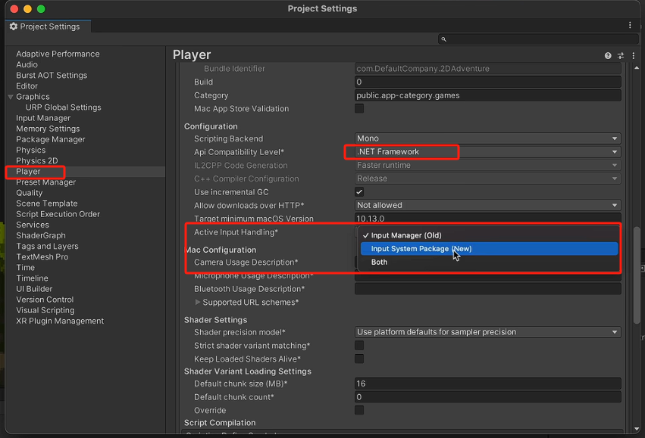Click the Player panel vertical scrollbar thumb

[637, 274]
